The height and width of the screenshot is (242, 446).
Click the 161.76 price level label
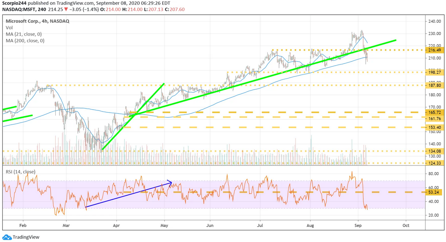[434, 119]
